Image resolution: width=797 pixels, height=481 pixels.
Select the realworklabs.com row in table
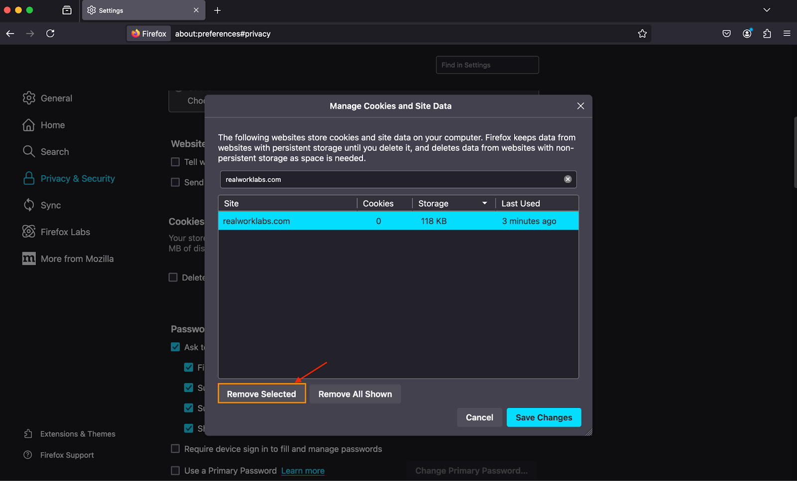(x=398, y=221)
